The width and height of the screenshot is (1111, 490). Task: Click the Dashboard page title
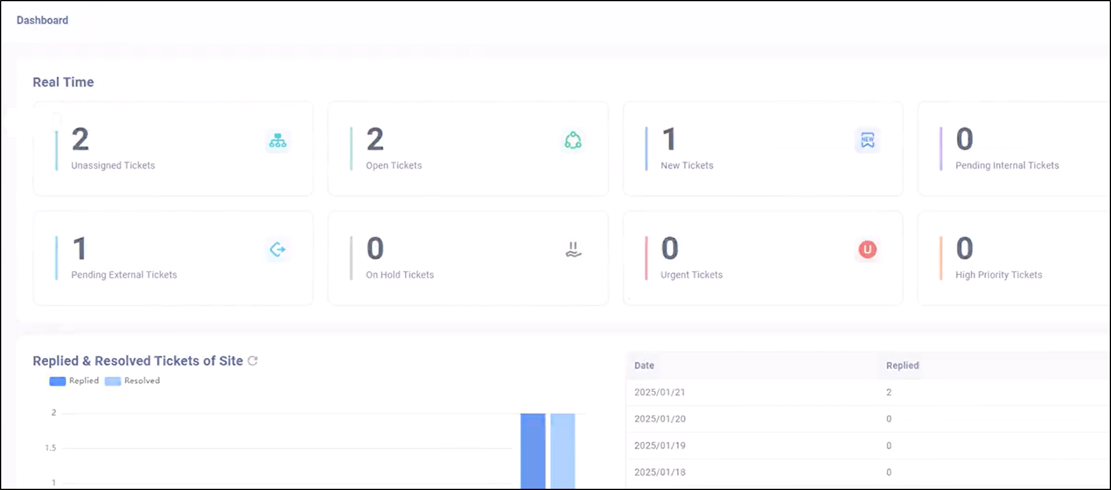[43, 20]
